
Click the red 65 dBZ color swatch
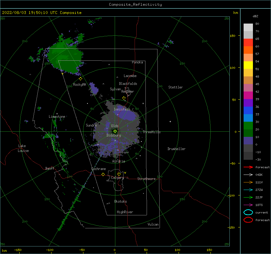click(x=248, y=43)
